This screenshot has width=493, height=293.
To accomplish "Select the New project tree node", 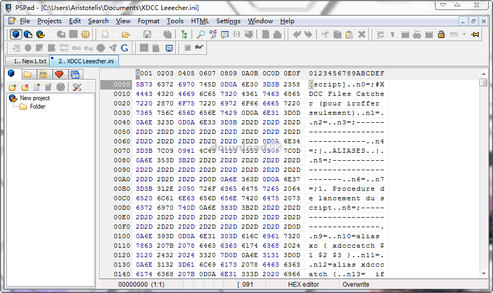I will coord(35,98).
